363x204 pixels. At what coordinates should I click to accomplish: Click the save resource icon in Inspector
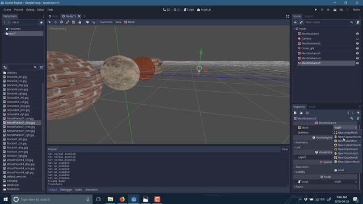307,113
